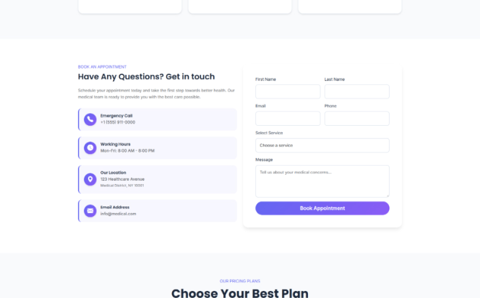The width and height of the screenshot is (480, 298).
Task: Click the OUR PRICING PLANS label
Action: pyautogui.click(x=240, y=281)
